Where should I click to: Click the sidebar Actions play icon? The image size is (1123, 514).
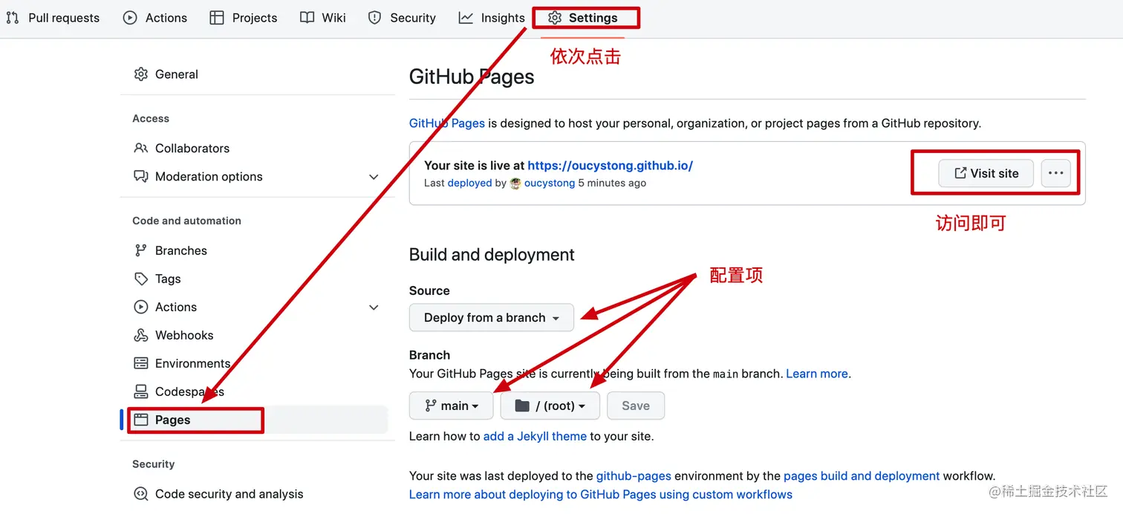click(x=141, y=308)
